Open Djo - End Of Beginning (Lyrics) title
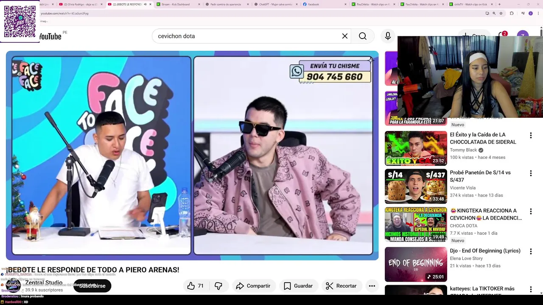Image resolution: width=543 pixels, height=305 pixels. point(485,251)
